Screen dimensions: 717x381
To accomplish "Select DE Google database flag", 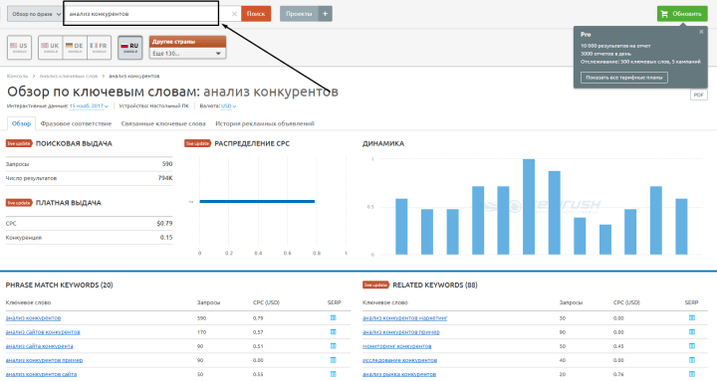I will coord(75,48).
